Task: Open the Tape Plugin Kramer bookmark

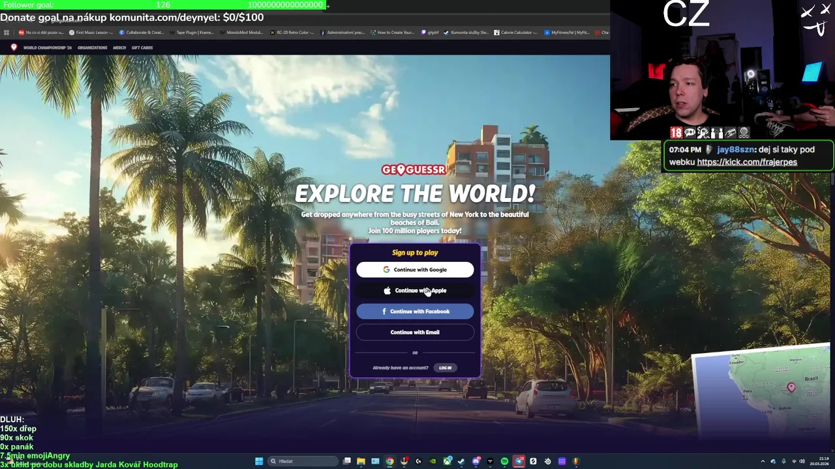Action: point(192,32)
